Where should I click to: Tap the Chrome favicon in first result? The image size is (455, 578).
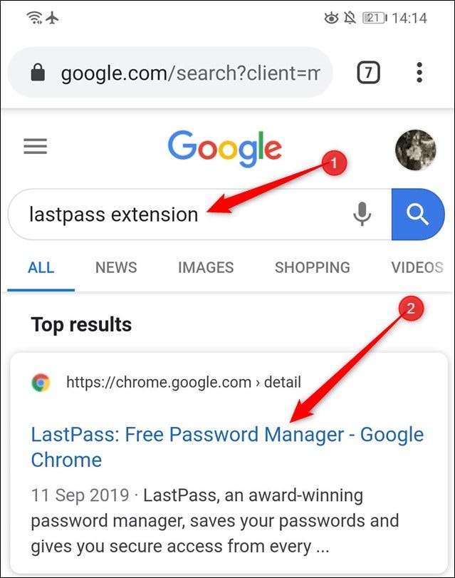41,383
